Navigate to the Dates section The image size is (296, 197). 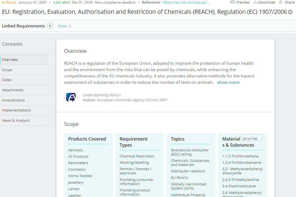pyautogui.click(x=7, y=80)
